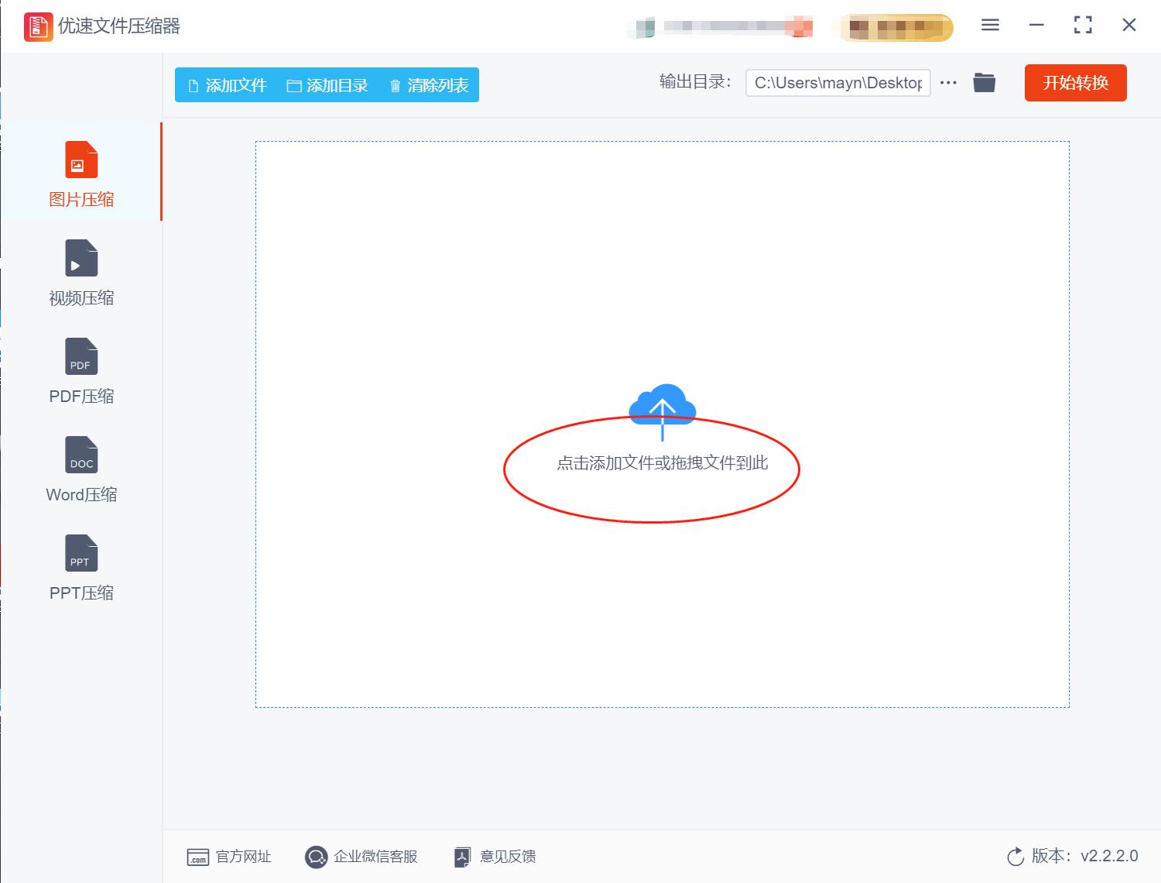1161x883 pixels.
Task: Add files using 添加文件
Action: pyautogui.click(x=225, y=85)
